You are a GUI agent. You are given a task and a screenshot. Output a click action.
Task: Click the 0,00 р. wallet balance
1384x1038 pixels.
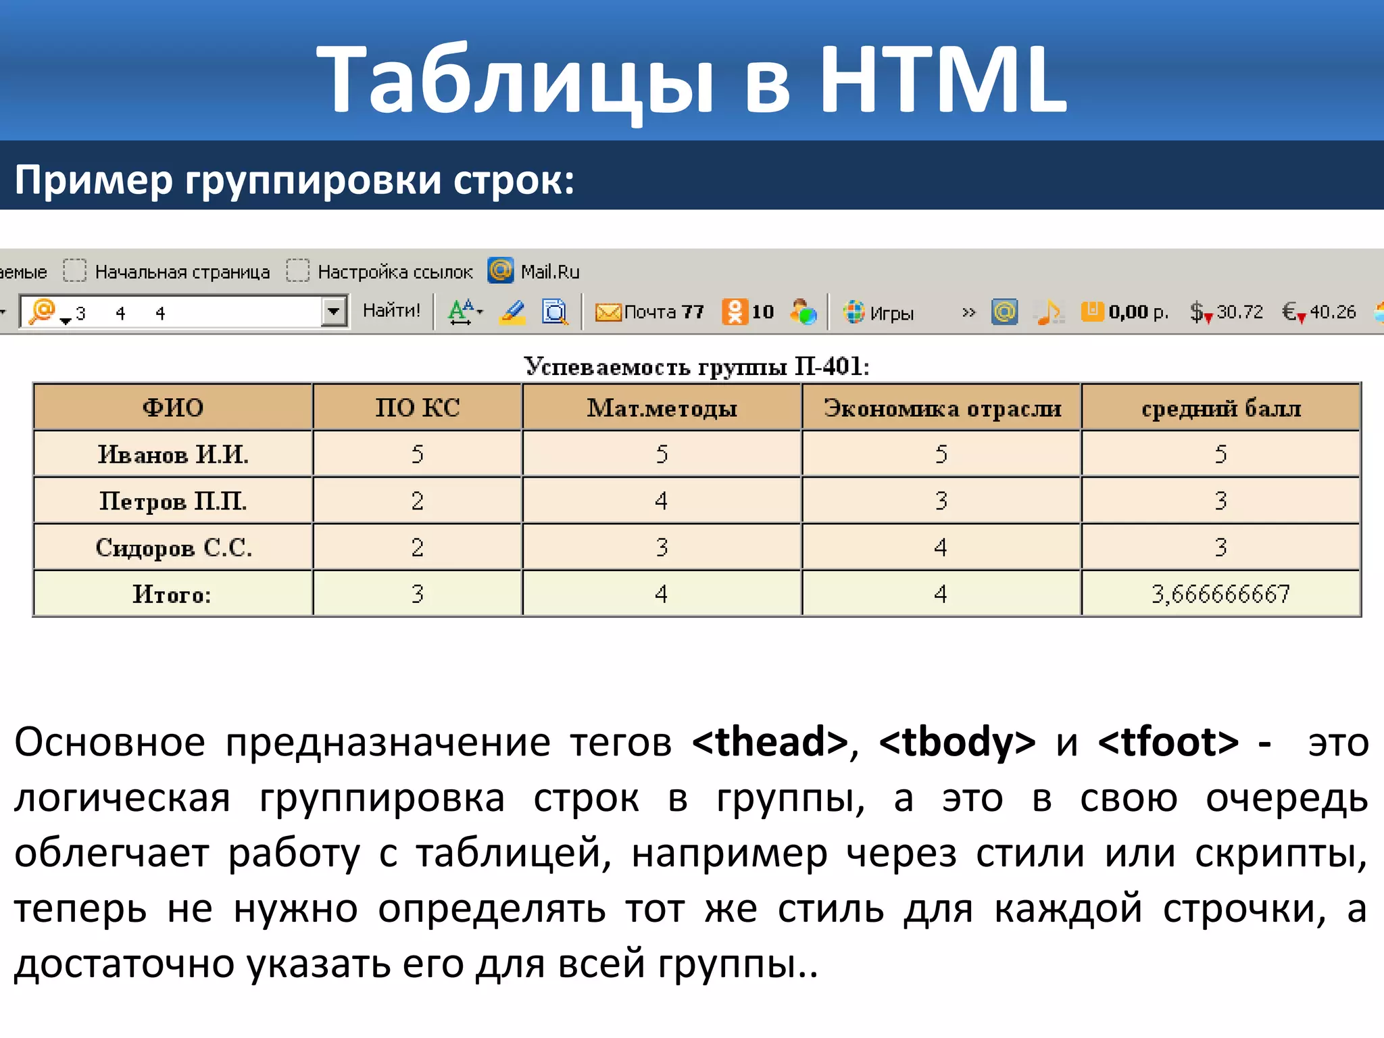tap(1124, 312)
